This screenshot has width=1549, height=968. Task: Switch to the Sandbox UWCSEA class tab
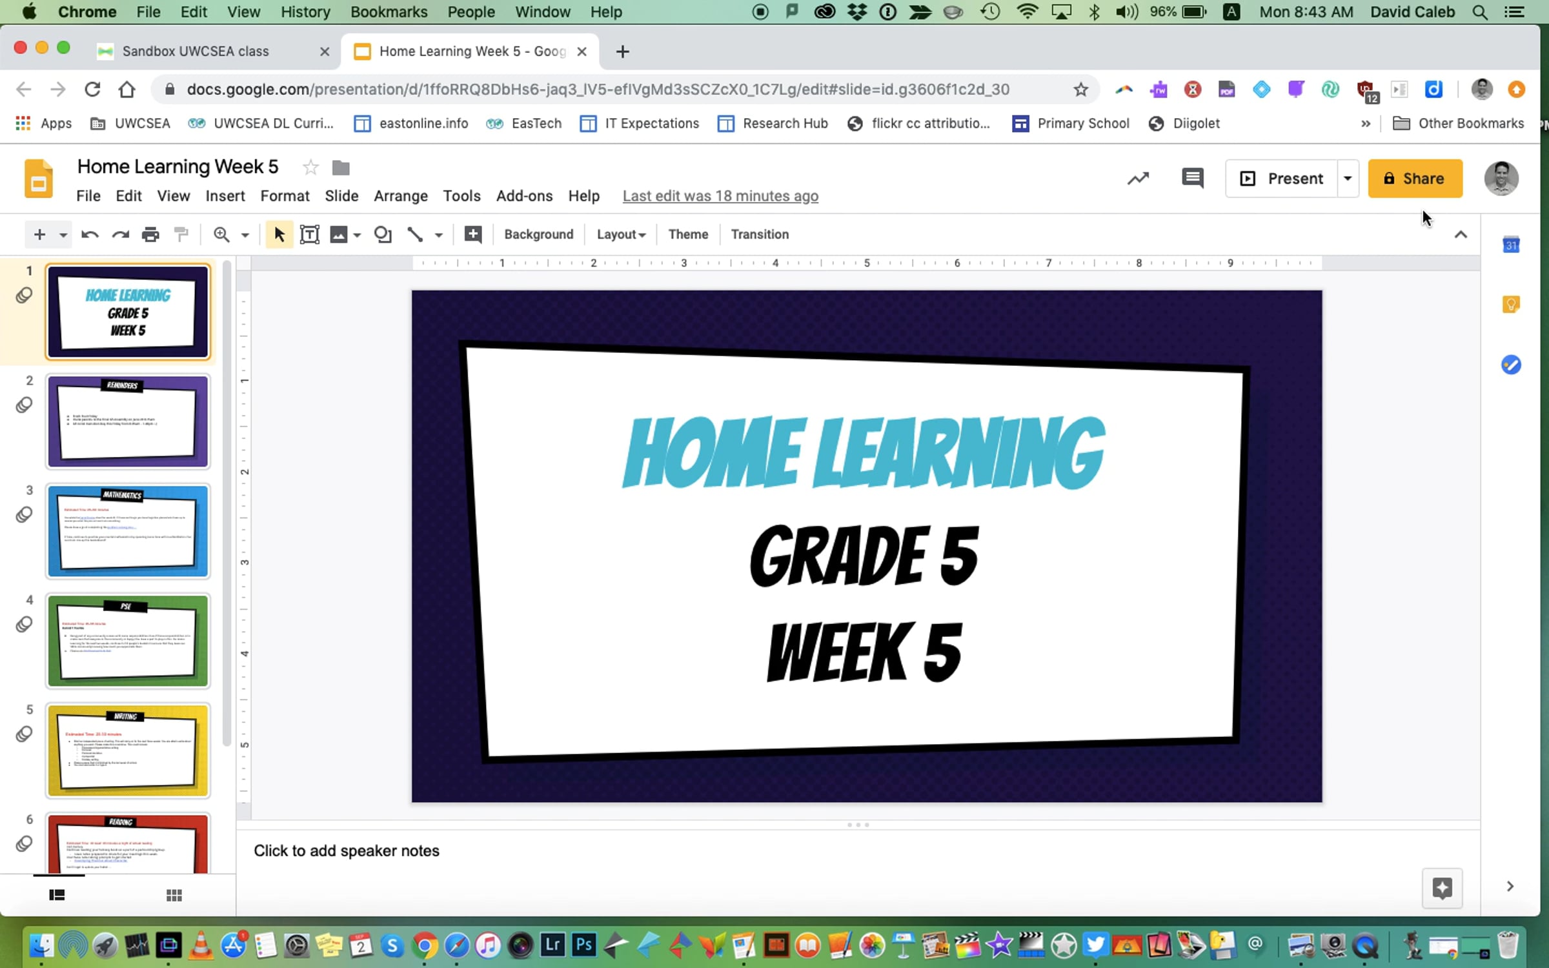196,51
